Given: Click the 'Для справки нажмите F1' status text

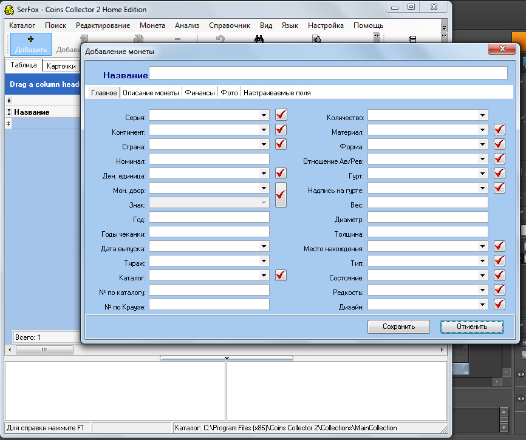Looking at the screenshot, I should (x=46, y=428).
